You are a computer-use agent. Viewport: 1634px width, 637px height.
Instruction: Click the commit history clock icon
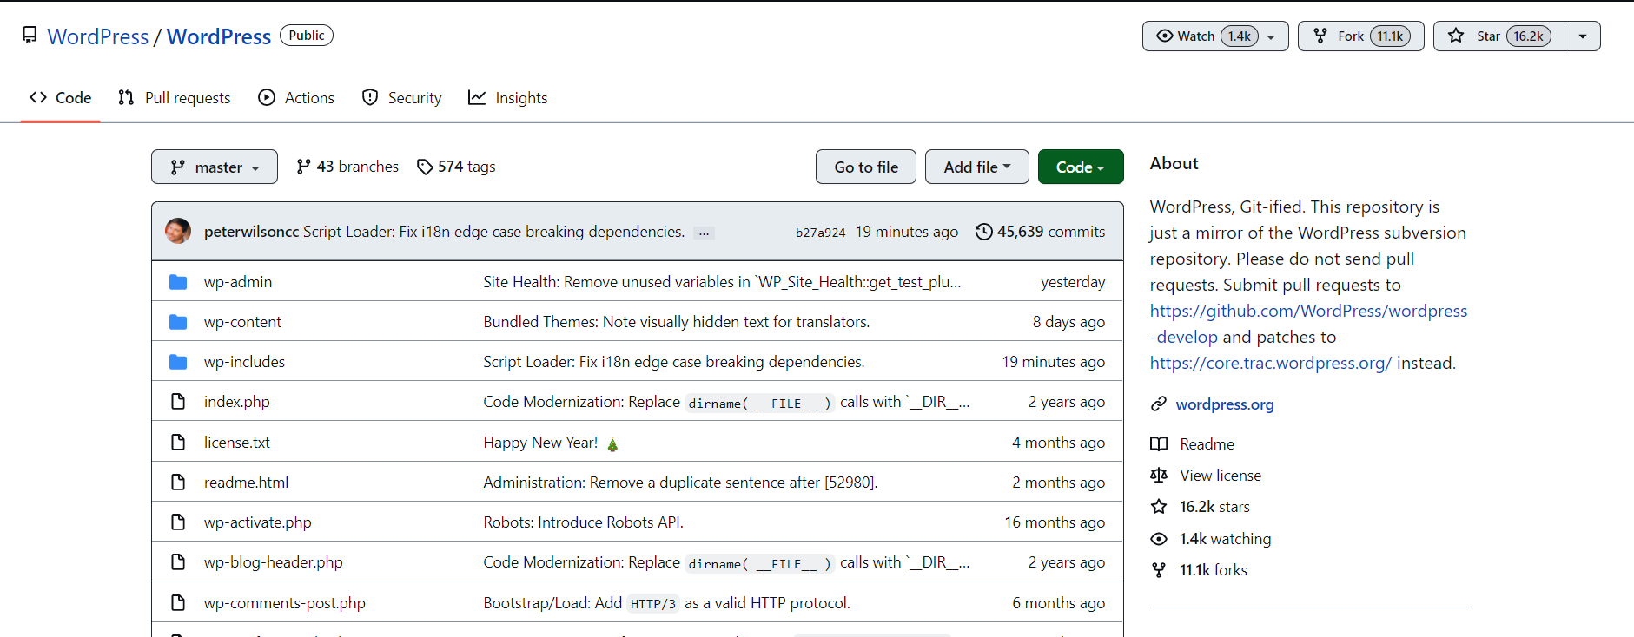coord(983,232)
